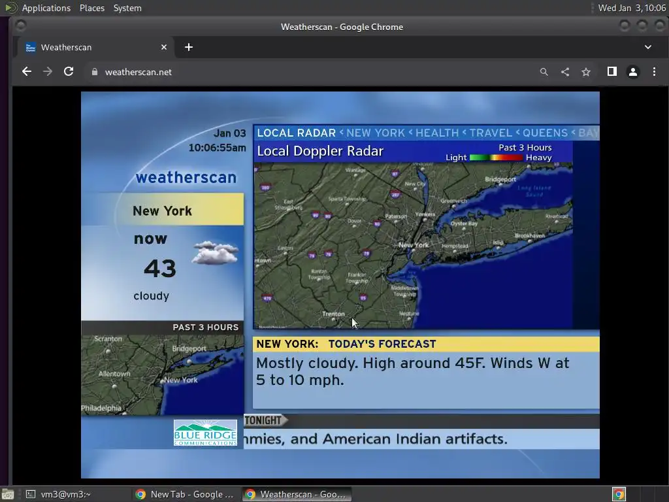This screenshot has width=669, height=502.
Task: Click the Weatherscan tab favicon
Action: pos(30,47)
